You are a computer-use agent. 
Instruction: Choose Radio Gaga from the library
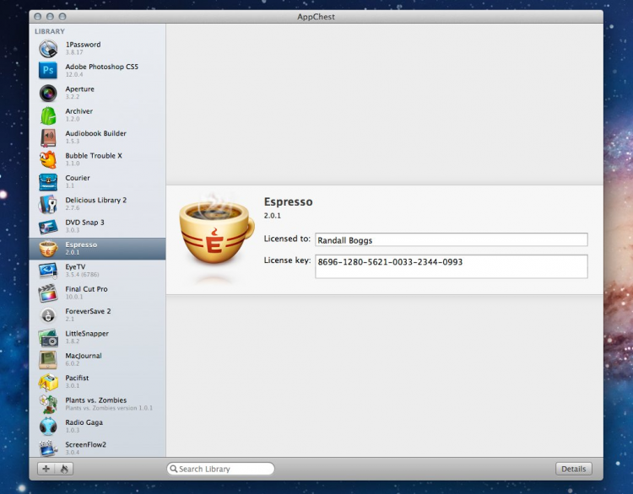click(x=97, y=426)
